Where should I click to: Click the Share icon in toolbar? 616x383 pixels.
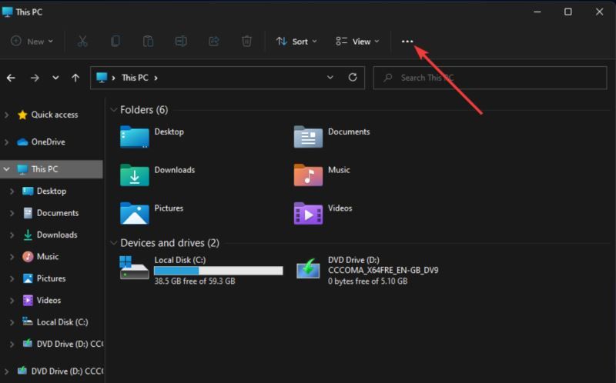214,42
